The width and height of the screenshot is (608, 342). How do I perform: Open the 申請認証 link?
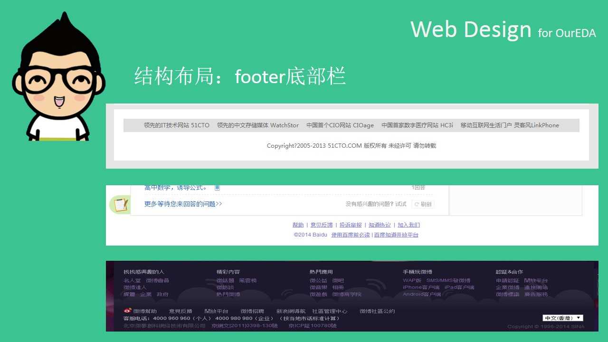point(507,281)
